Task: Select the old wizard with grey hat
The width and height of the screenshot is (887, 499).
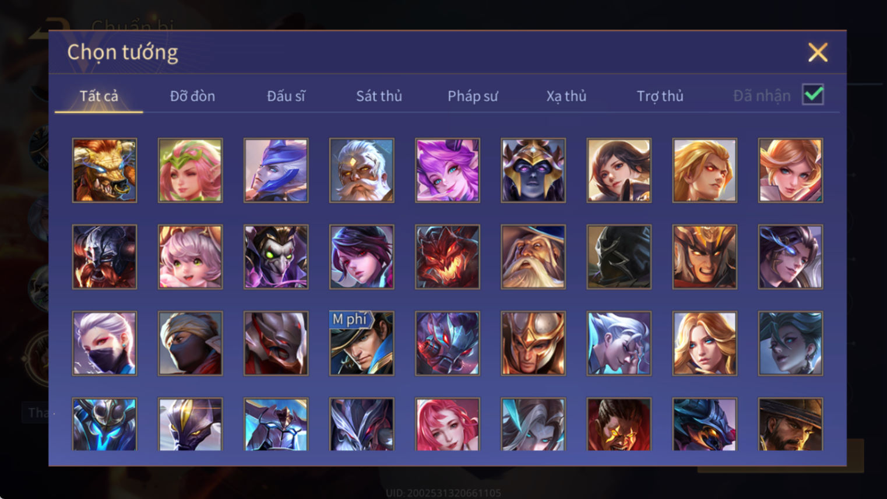Action: pyautogui.click(x=533, y=256)
